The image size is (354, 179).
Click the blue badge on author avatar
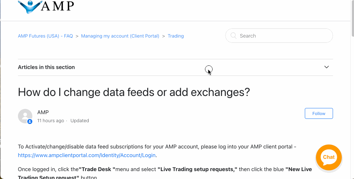pos(30,121)
